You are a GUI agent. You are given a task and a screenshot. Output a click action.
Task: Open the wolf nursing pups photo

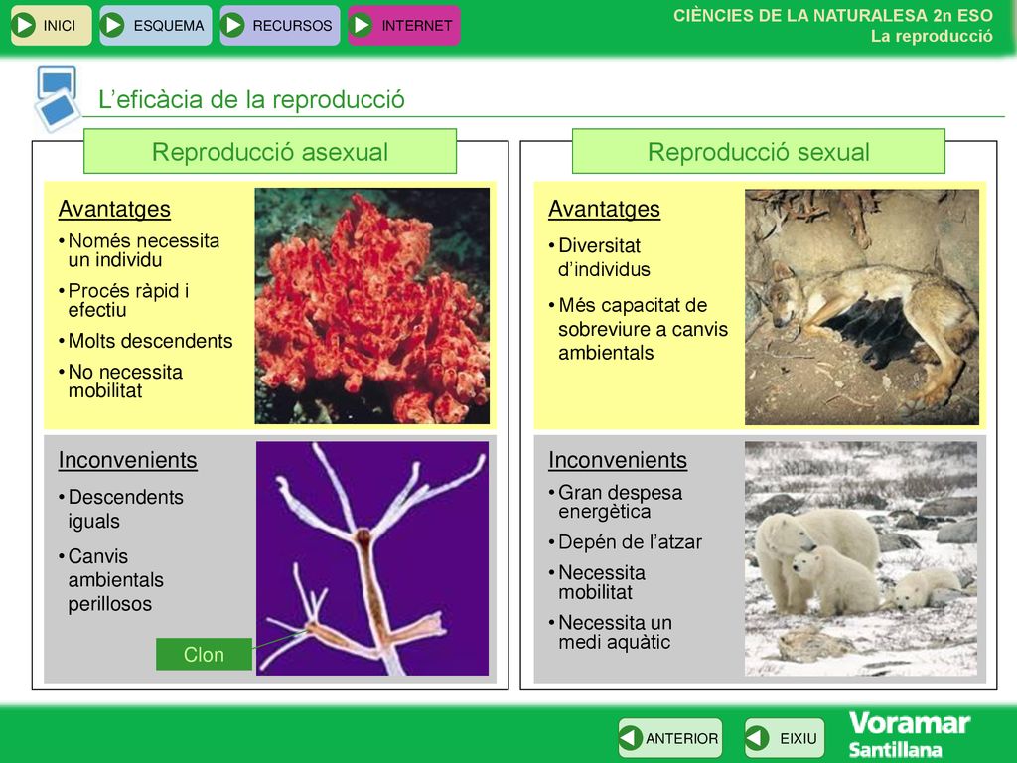[862, 307]
